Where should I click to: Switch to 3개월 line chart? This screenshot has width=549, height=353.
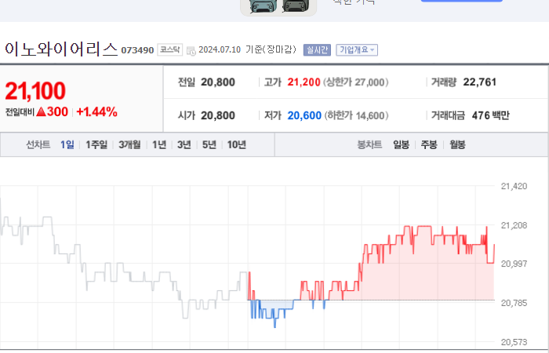[x=129, y=144]
